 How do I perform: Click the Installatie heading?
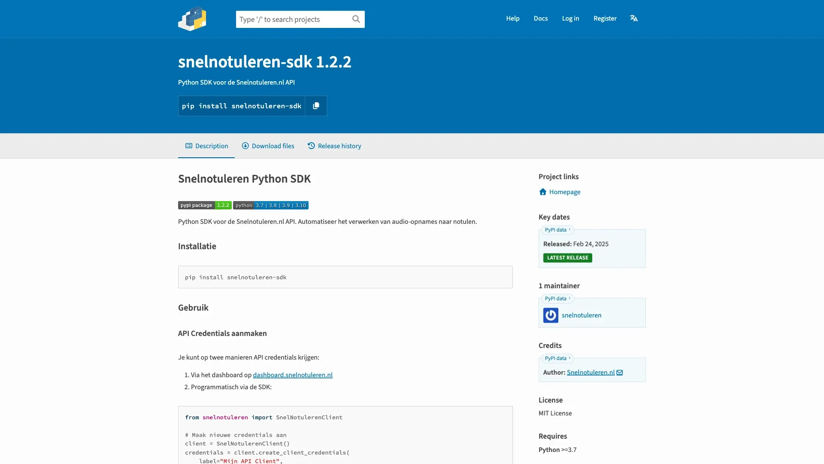tap(197, 246)
